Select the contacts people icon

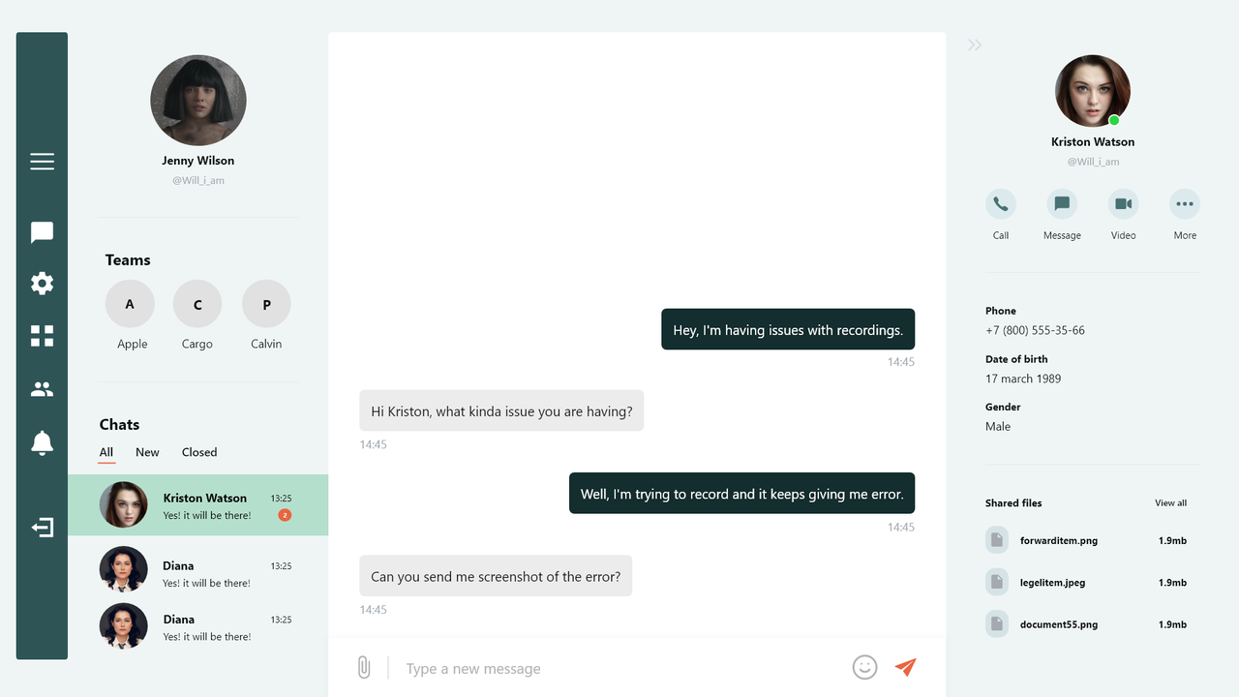click(42, 388)
